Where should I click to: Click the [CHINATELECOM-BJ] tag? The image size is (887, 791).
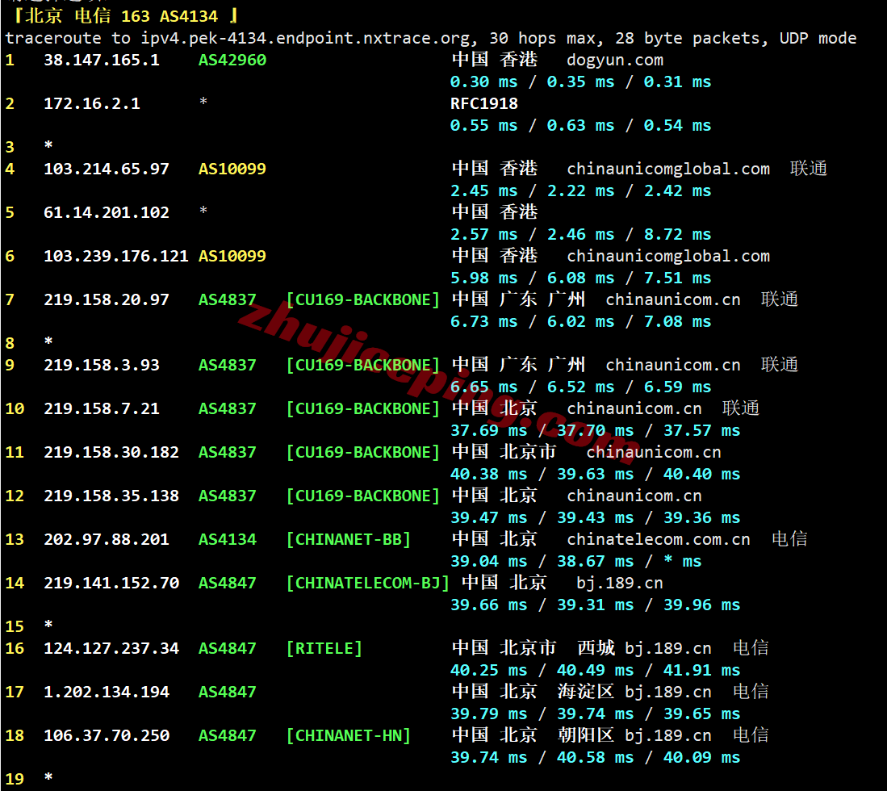(x=368, y=583)
